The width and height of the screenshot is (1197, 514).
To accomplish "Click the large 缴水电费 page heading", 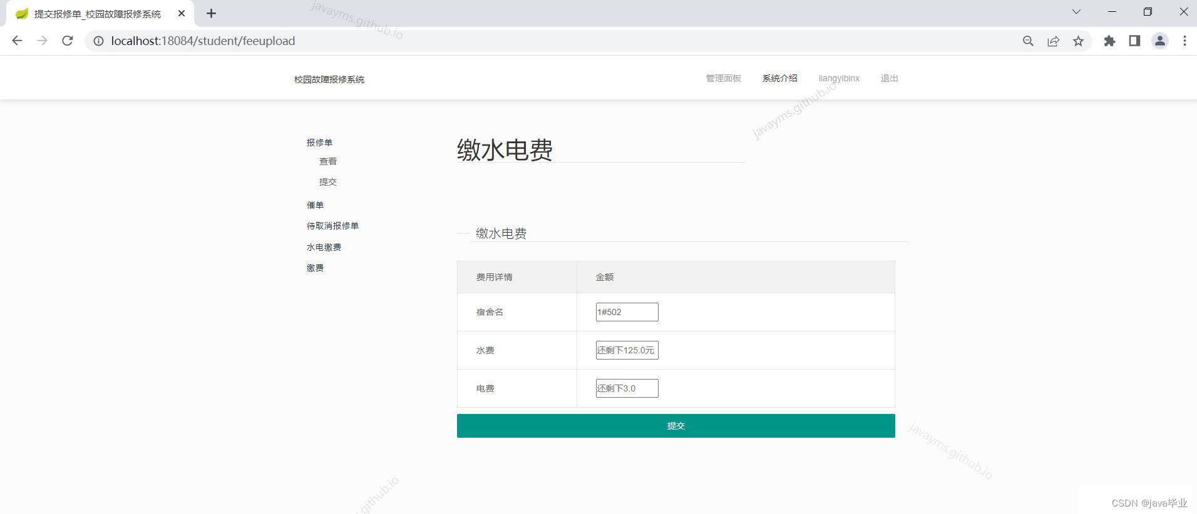I will click(x=505, y=150).
